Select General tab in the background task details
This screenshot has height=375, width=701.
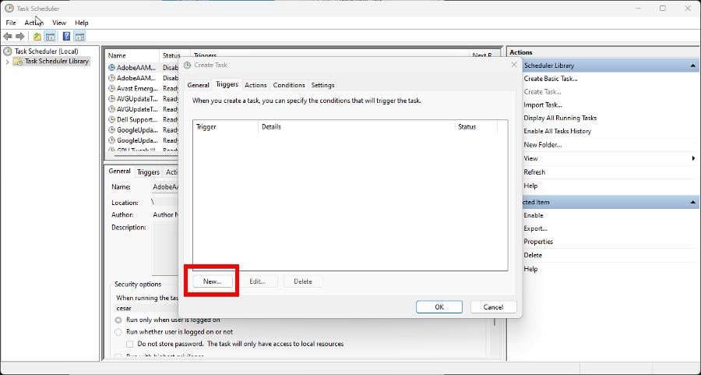(119, 171)
